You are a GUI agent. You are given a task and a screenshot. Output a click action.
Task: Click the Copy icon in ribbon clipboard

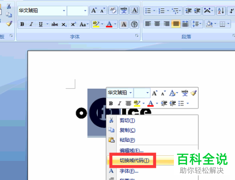9,15
